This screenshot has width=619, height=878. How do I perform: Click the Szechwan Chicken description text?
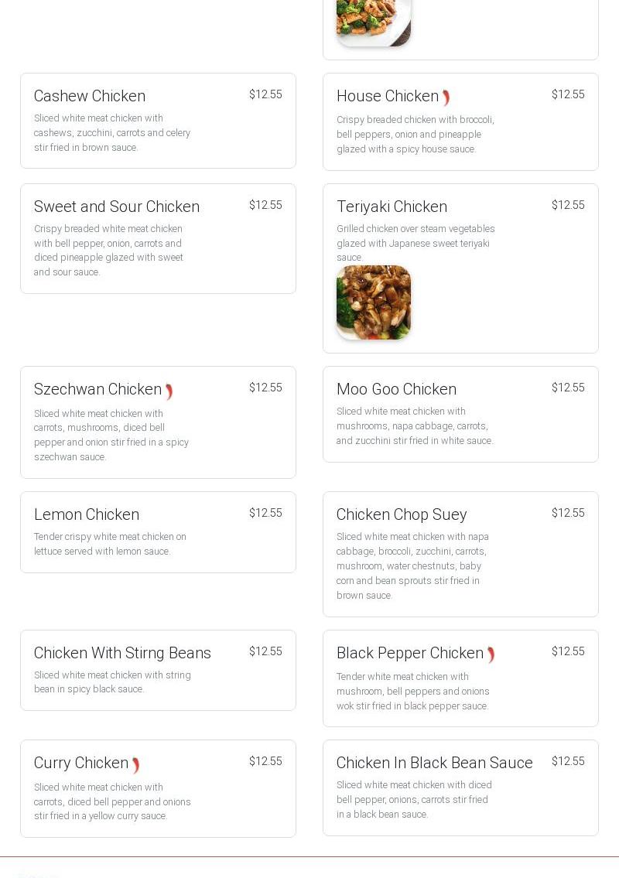click(111, 435)
